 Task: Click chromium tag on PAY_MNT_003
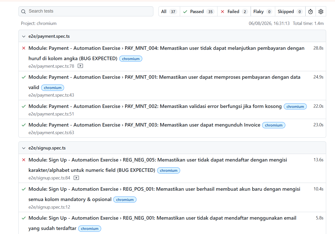pyautogui.click(x=274, y=125)
